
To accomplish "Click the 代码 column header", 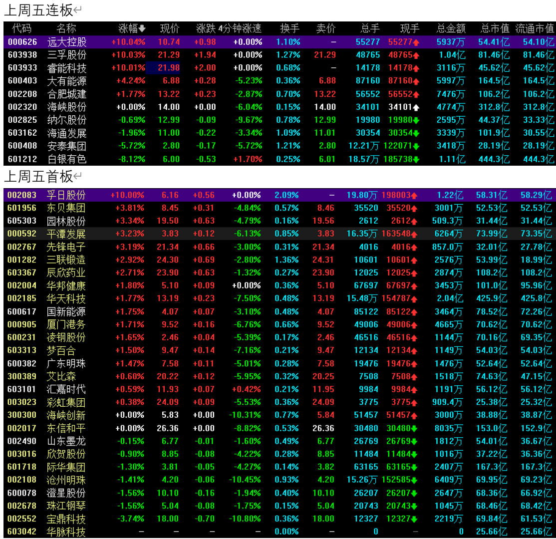I will tap(21, 28).
